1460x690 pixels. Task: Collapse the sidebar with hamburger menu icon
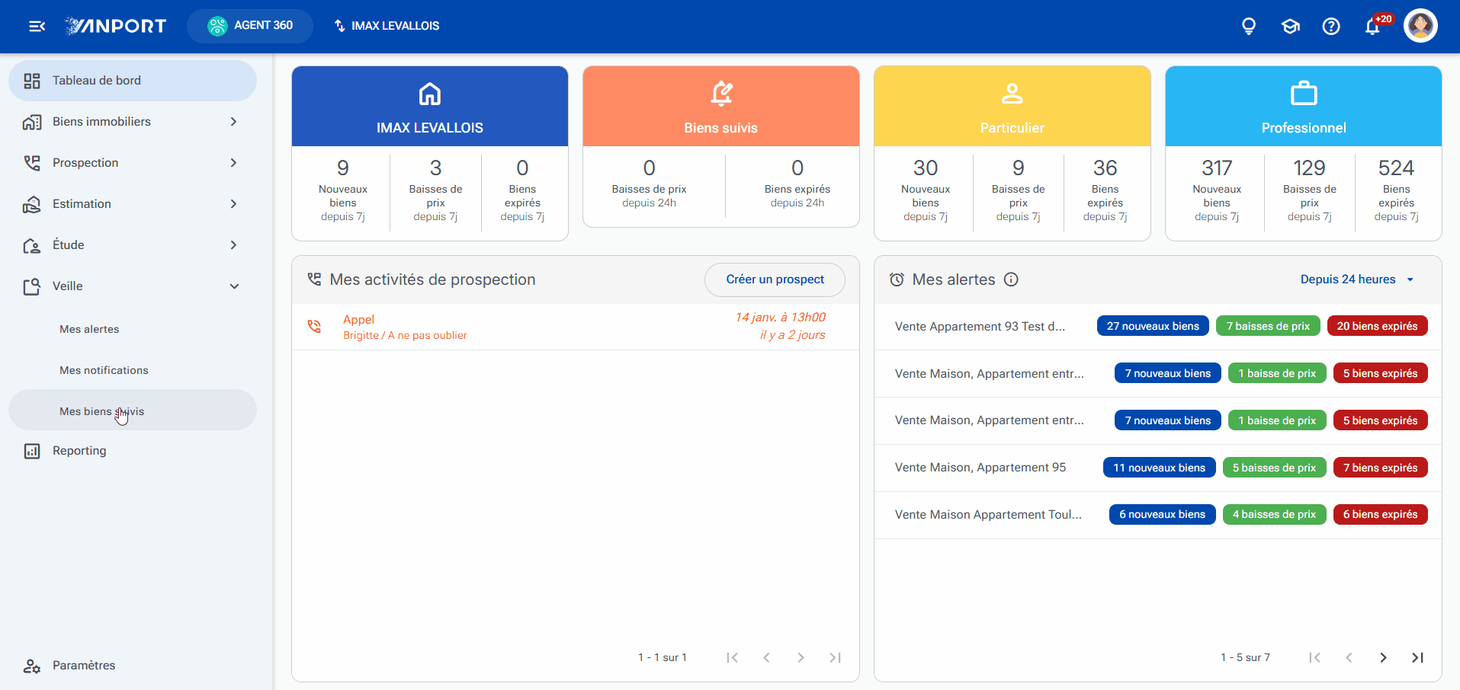(x=37, y=26)
